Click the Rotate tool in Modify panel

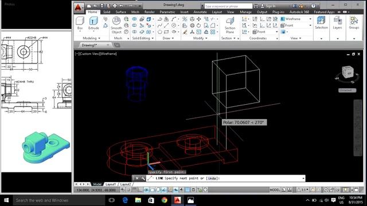click(x=199, y=25)
